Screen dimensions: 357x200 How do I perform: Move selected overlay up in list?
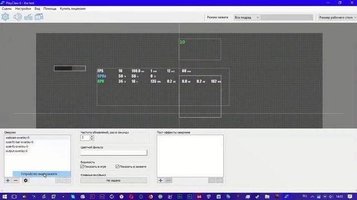tap(59, 181)
